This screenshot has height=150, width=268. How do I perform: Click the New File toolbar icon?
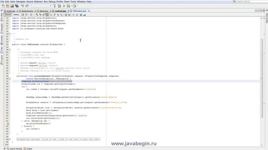(x=3, y=6)
